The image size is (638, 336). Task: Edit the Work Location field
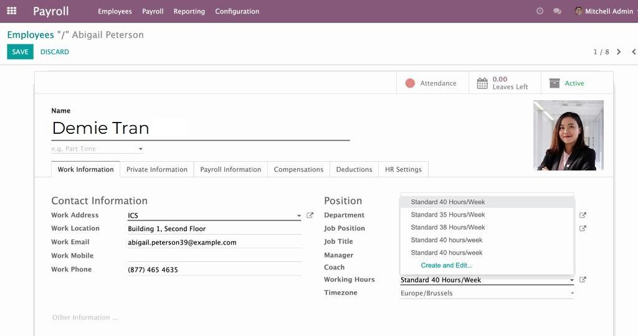coord(214,229)
